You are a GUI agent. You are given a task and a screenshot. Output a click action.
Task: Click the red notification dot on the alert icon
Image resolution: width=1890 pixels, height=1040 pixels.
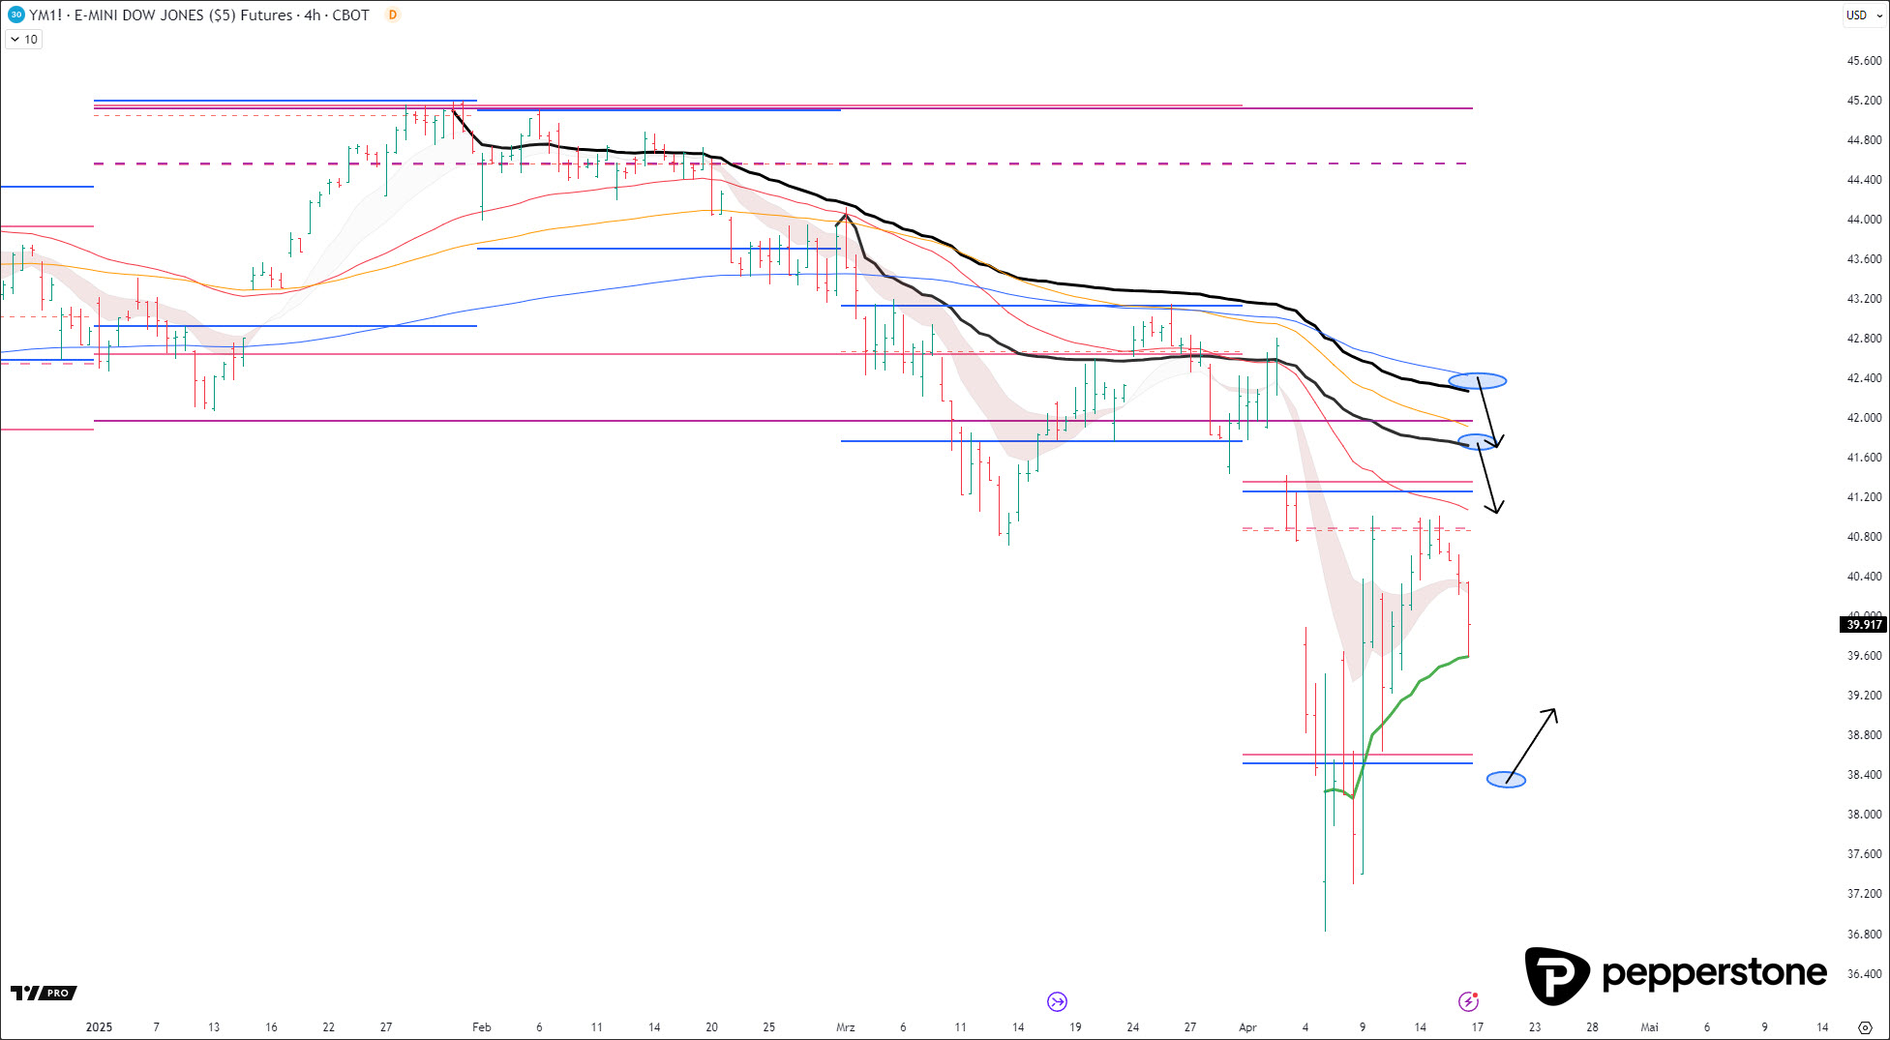[x=1477, y=996]
